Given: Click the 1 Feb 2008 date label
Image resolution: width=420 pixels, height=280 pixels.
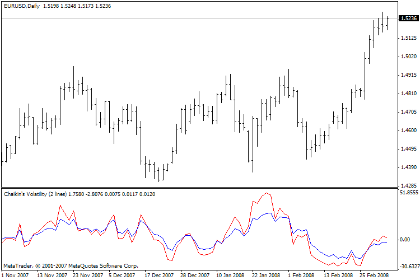Looking at the screenshot, I should tap(301, 275).
